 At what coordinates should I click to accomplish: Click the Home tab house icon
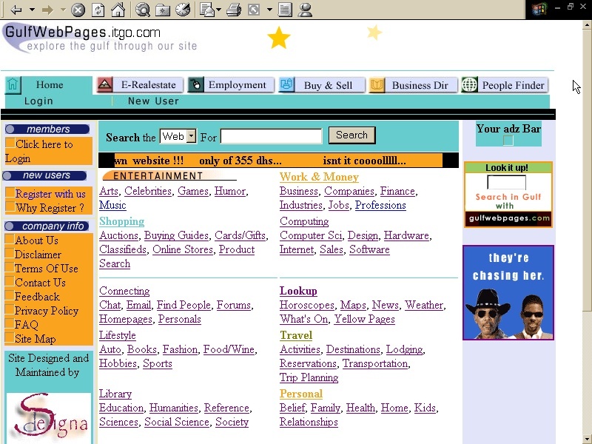point(13,84)
